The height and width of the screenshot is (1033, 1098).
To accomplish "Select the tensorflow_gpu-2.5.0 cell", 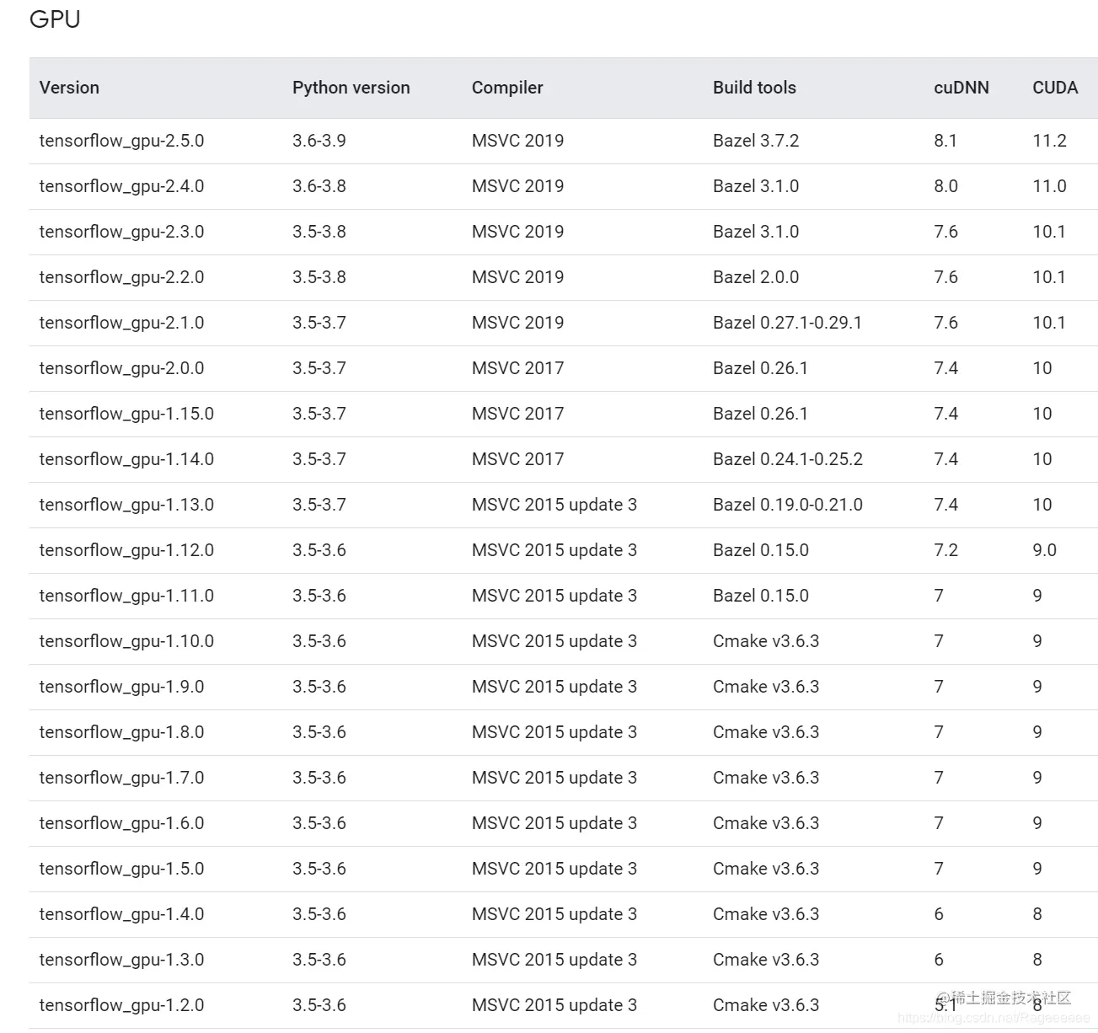I will [121, 141].
